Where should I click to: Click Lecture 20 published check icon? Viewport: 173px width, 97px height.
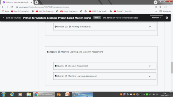coord(56,27)
